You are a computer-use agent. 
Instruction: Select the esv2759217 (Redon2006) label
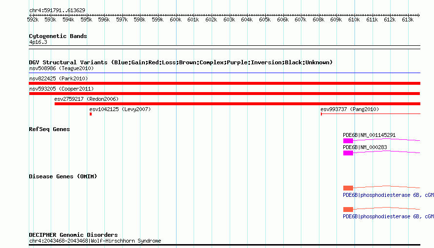[x=86, y=99]
